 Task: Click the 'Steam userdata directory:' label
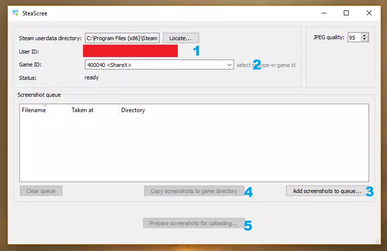tap(50, 38)
